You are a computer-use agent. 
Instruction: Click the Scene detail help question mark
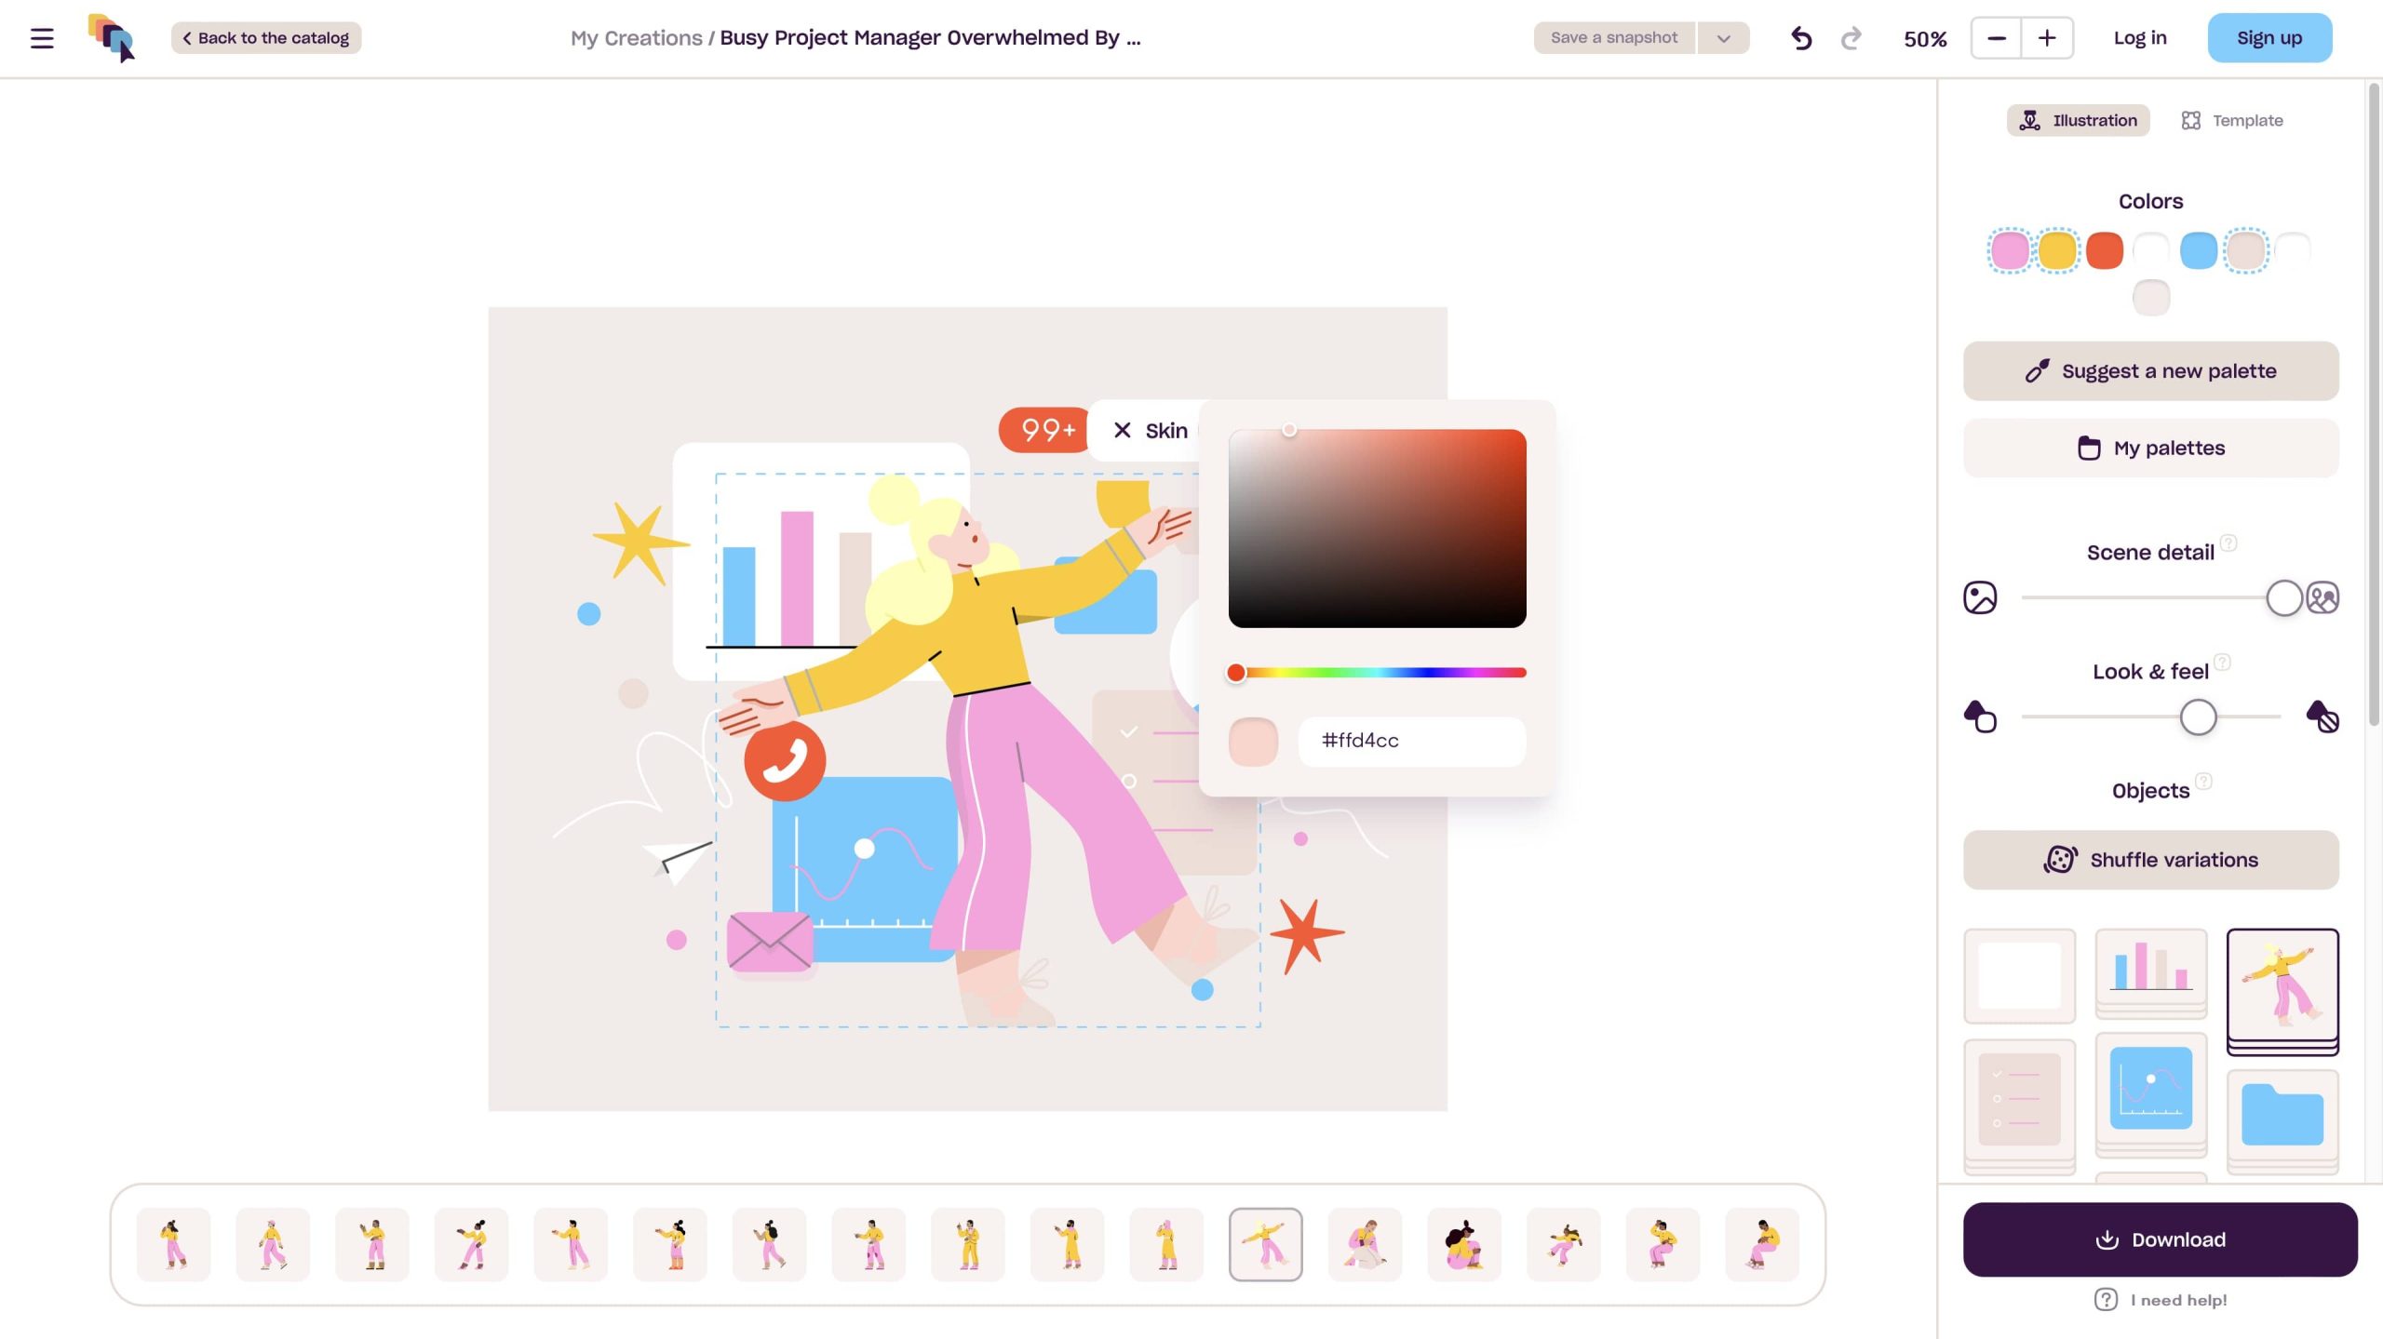2228,542
